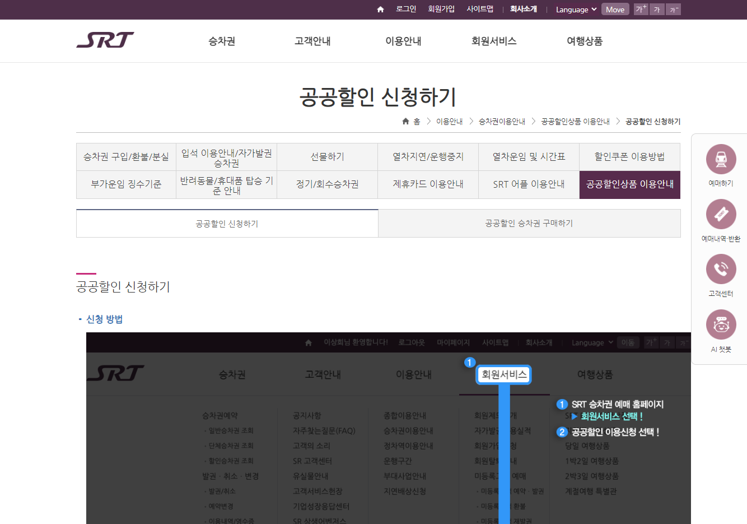Screen dimensions: 747x524
Task: Click the home icon in top utility bar
Action: [380, 10]
